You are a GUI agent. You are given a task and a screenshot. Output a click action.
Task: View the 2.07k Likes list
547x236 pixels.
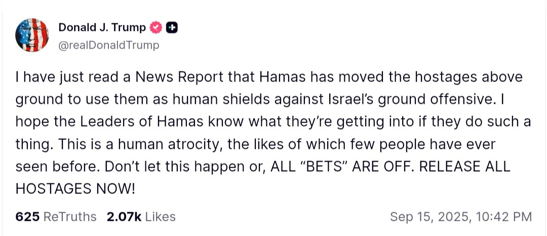(141, 217)
